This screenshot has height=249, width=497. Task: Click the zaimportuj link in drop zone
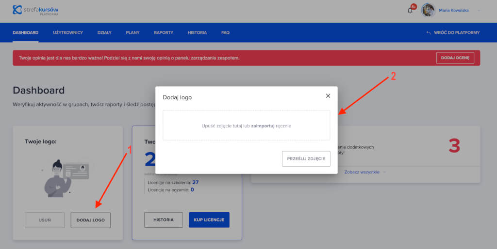(263, 126)
